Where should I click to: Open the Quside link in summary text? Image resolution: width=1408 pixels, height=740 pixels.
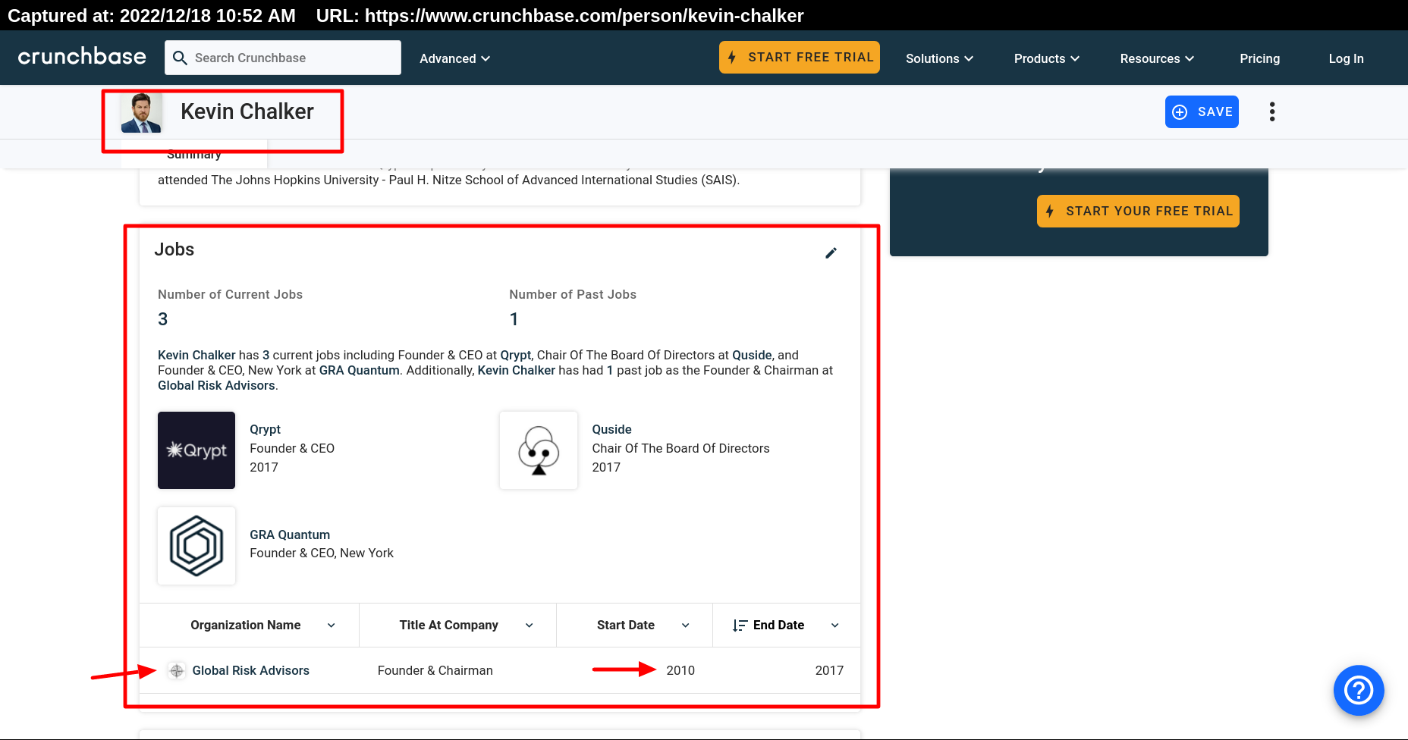point(752,355)
